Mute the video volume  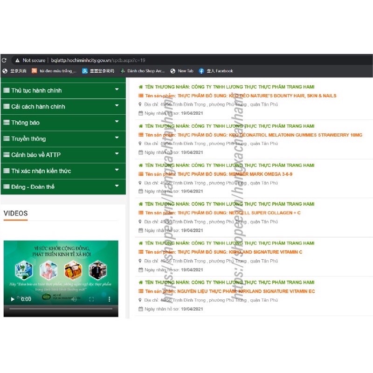tap(75, 299)
